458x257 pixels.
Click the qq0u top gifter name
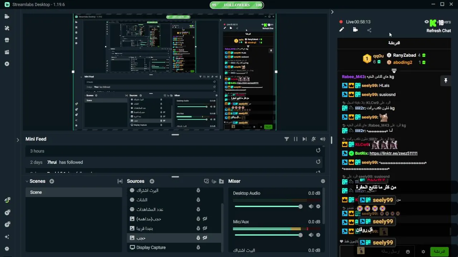pos(378,56)
